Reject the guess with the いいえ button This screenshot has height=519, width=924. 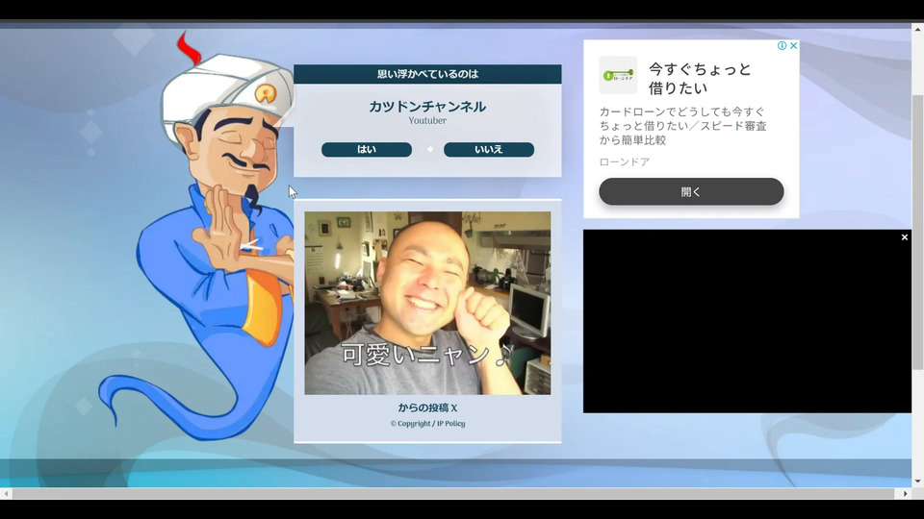(489, 150)
